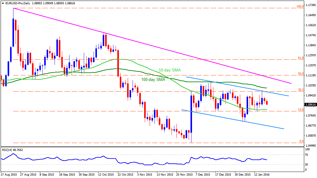317x178 pixels.
Task: Select the 50.0 Fibonacci level label
Action: [301, 74]
